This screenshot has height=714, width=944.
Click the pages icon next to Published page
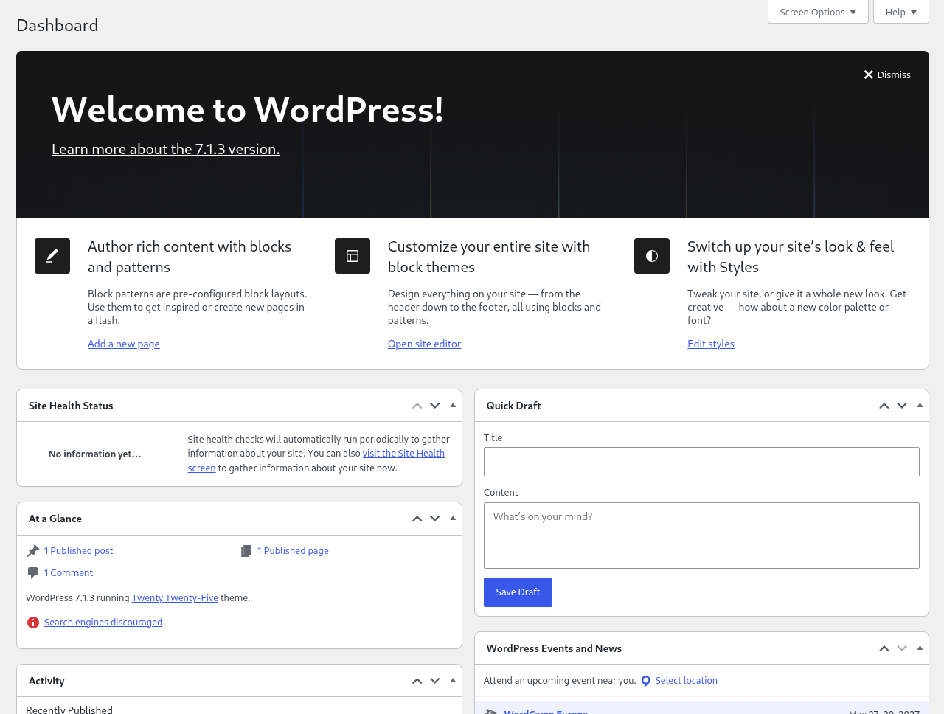point(246,551)
